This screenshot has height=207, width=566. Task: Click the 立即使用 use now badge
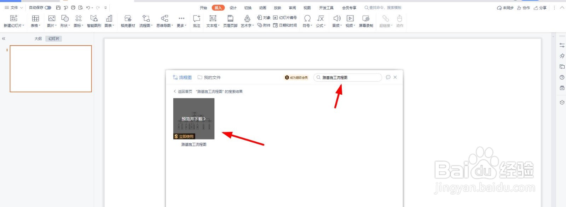pos(184,136)
